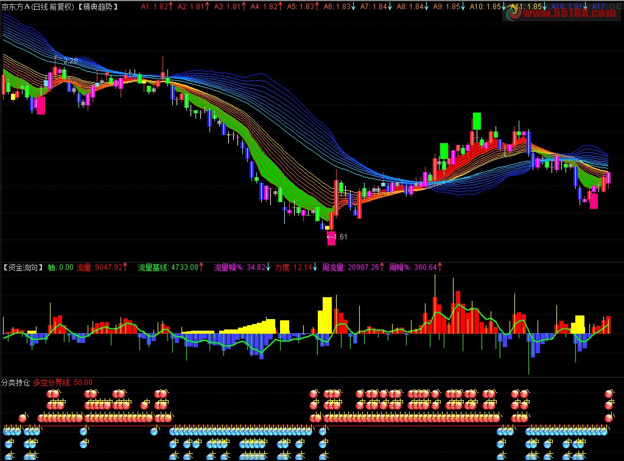
Task: Click the tall green candle at the chart peak
Action: click(477, 121)
